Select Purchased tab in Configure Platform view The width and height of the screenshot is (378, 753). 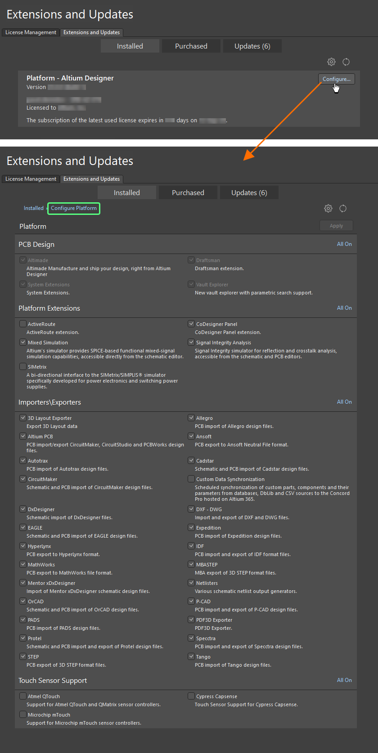tap(188, 192)
